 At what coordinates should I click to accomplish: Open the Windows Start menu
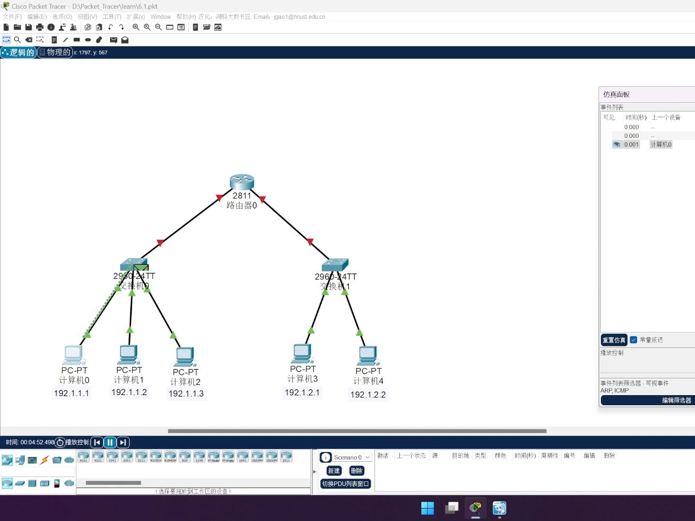click(x=428, y=508)
